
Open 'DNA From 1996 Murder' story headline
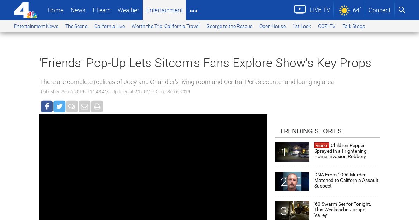pos(346,180)
